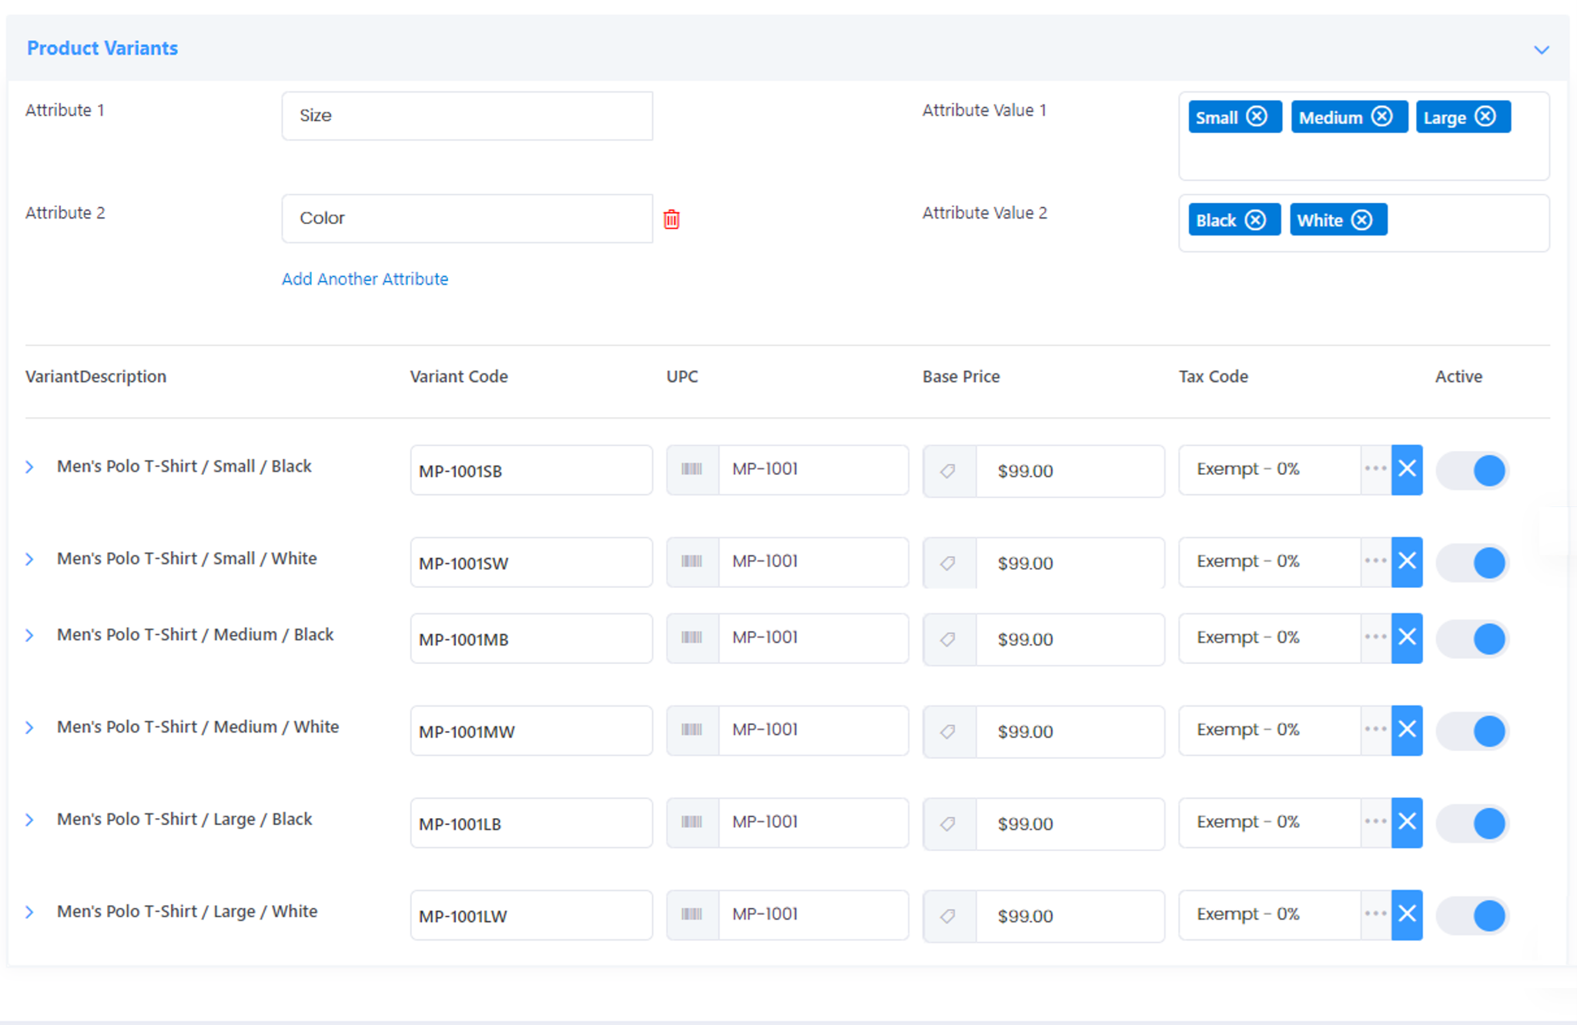The width and height of the screenshot is (1577, 1025).
Task: Open tax code lookup dots for Medium / White
Action: coord(1375,730)
